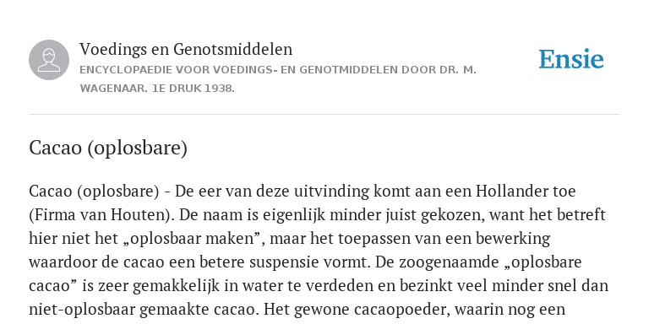Click the 'Encyclopaedie voor Voedings- en Genotmiddelen' subtitle
This screenshot has height=324, width=649.
[278, 70]
